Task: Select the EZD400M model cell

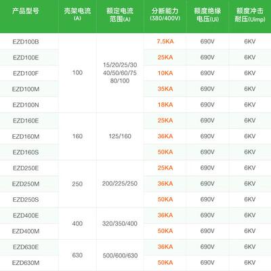Action: pos(26,231)
